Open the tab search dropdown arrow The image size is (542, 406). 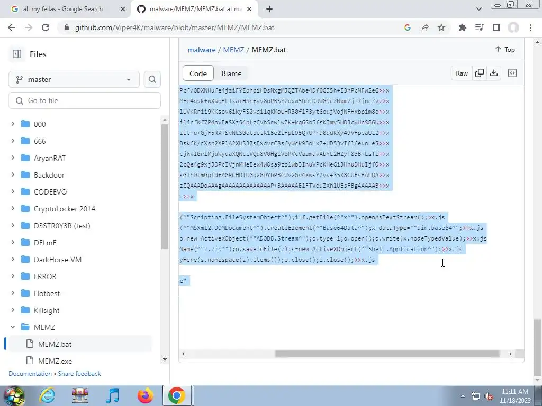click(478, 10)
